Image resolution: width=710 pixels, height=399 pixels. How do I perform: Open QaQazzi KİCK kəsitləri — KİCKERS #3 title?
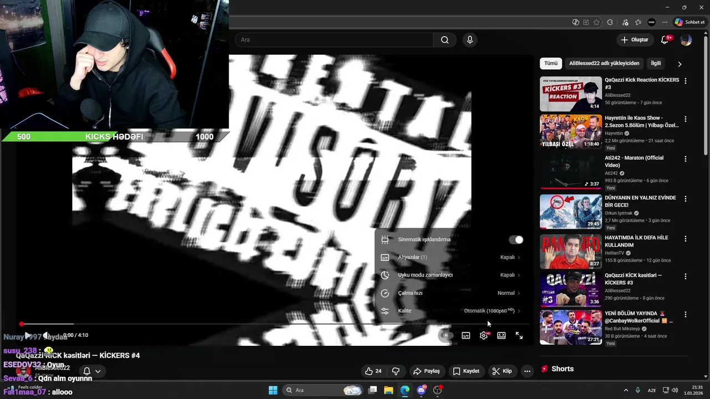coord(633,279)
